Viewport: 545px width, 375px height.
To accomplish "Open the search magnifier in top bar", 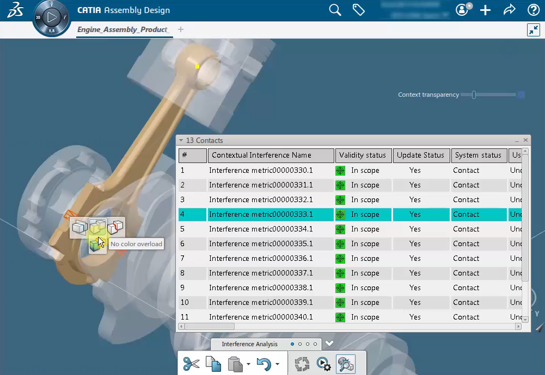I will coord(335,10).
